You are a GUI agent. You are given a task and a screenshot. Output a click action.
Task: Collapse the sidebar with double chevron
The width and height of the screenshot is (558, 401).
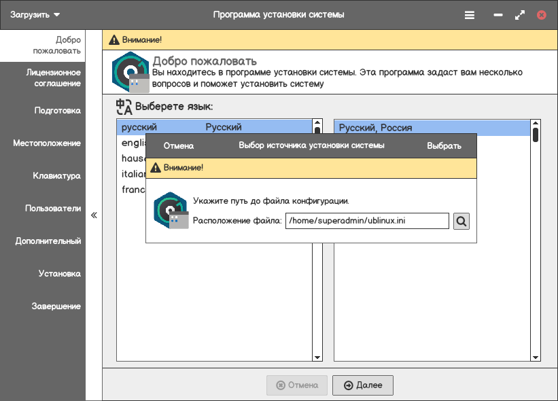pyautogui.click(x=94, y=215)
